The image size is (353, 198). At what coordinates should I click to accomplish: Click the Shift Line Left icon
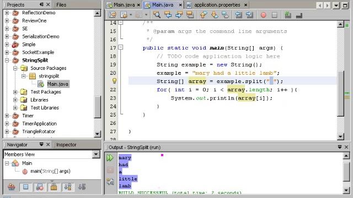click(x=238, y=15)
